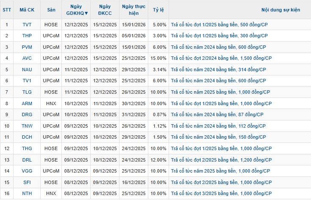
Task: Click the Ngày thực hiện column header
Action: click(x=134, y=10)
